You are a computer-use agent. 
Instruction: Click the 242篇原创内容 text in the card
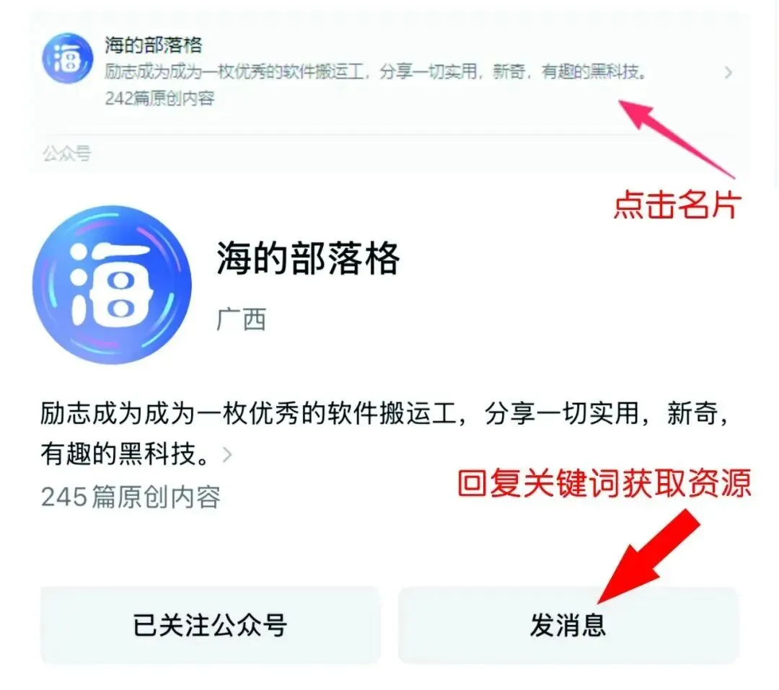click(159, 98)
